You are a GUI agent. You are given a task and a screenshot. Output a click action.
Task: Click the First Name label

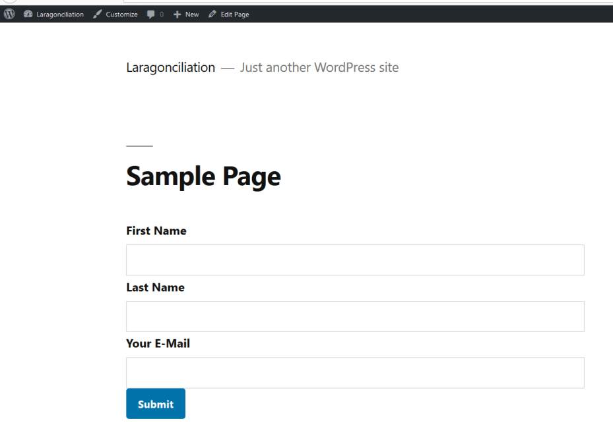tap(156, 231)
